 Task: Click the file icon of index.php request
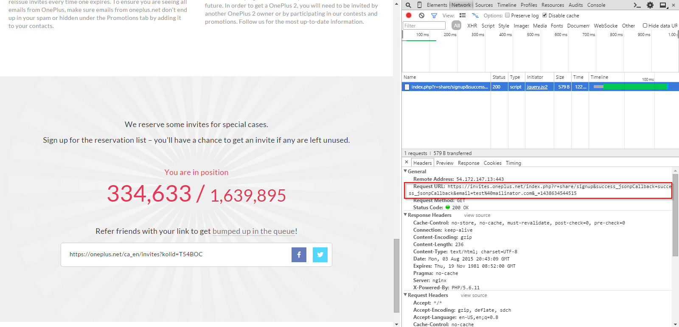[x=407, y=87]
